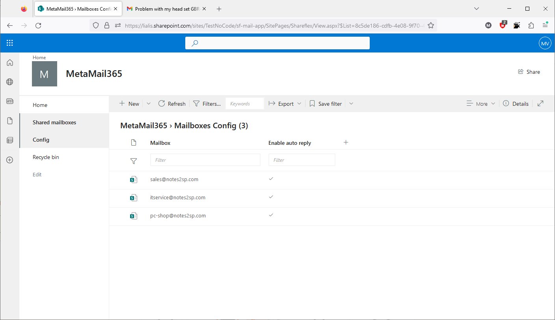Viewport: 555px width, 320px height.
Task: Share the MetaMail365 site
Action: 529,72
